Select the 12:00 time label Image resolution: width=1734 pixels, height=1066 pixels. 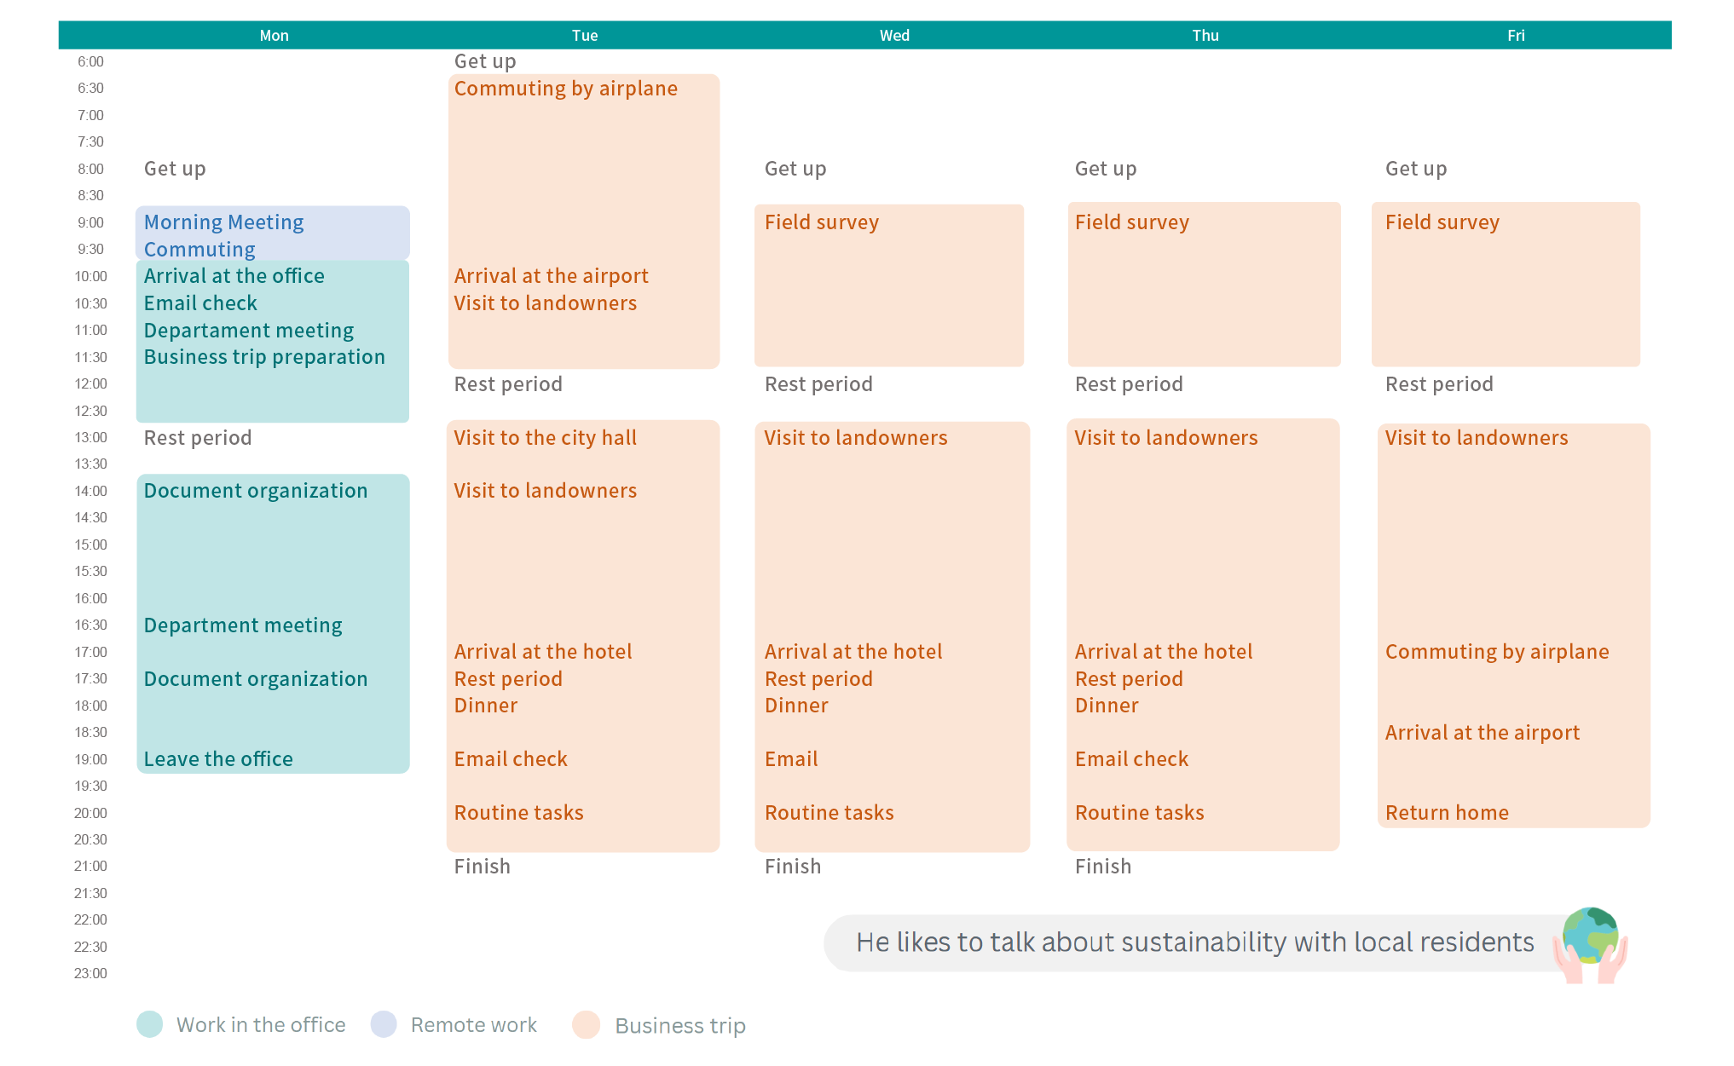[x=90, y=384]
